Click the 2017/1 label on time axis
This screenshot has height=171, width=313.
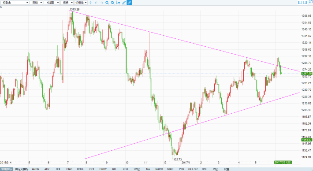click(x=186, y=163)
